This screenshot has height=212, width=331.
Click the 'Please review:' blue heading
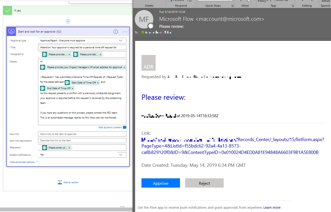point(163,97)
